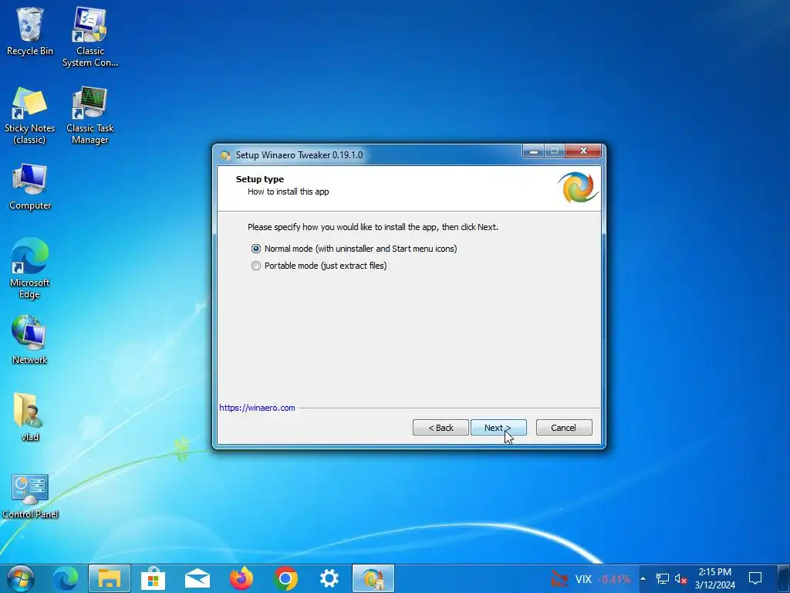Click the Show desktop strip

pos(784,578)
